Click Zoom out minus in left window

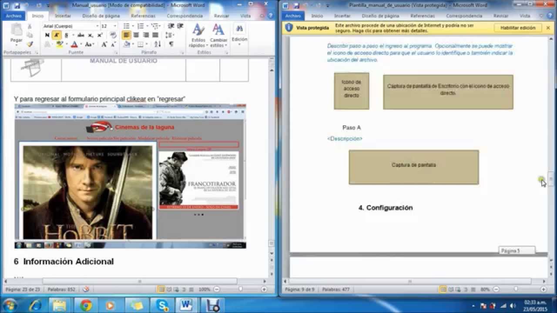(217, 289)
